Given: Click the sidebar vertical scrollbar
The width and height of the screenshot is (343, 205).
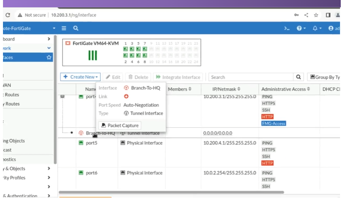Looking at the screenshot, I should [x=55, y=100].
